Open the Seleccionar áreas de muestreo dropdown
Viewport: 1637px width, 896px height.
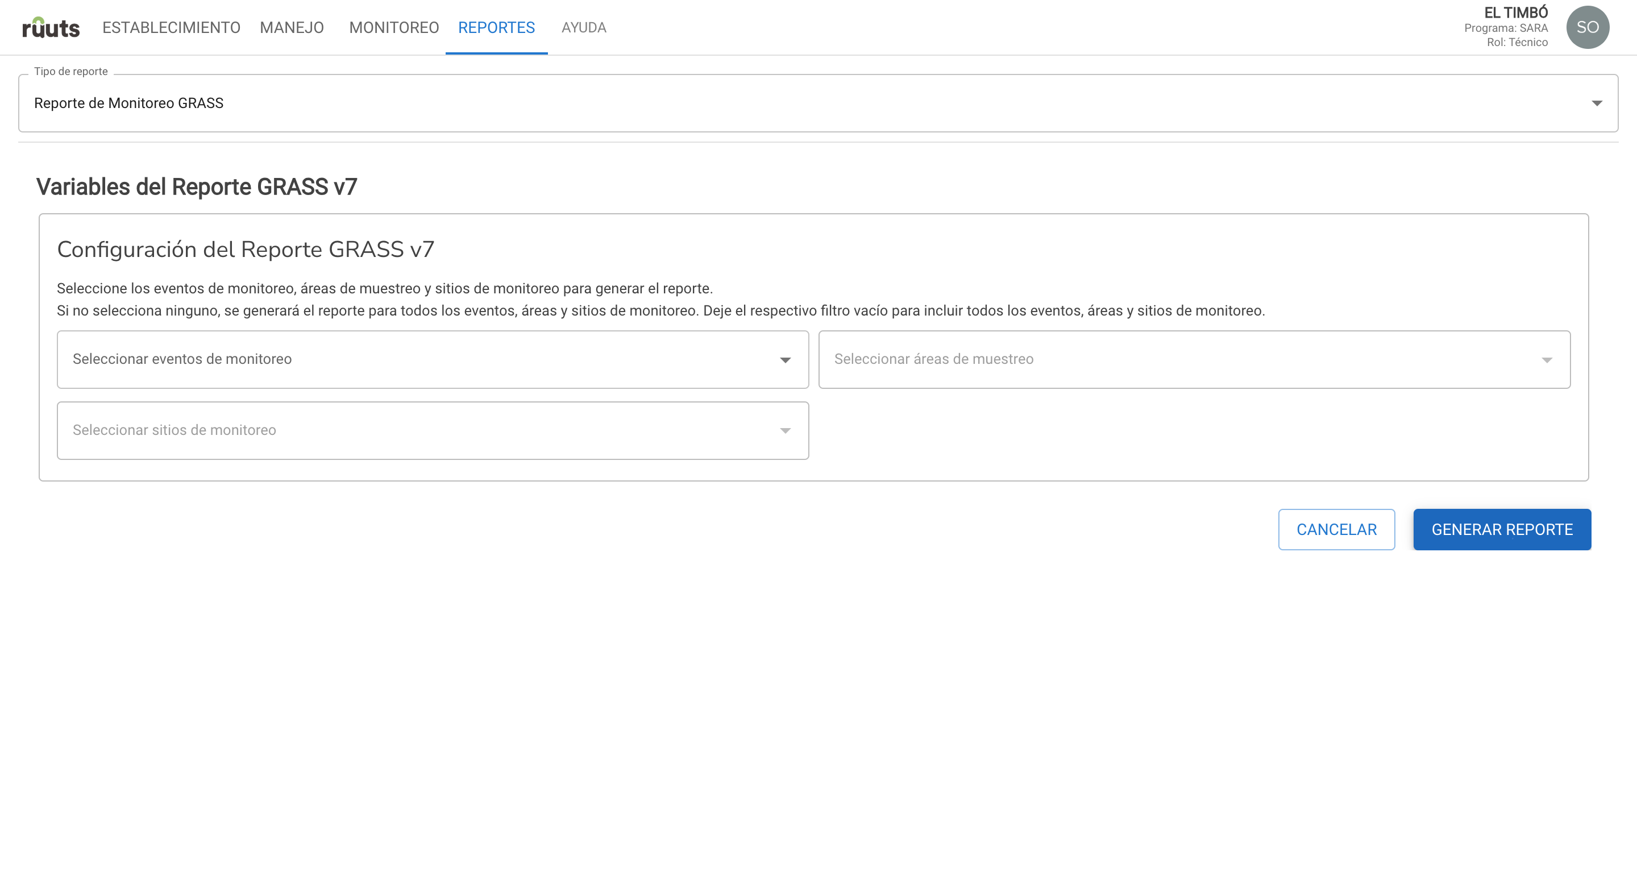click(1144, 359)
